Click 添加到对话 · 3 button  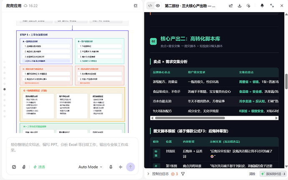point(273,174)
